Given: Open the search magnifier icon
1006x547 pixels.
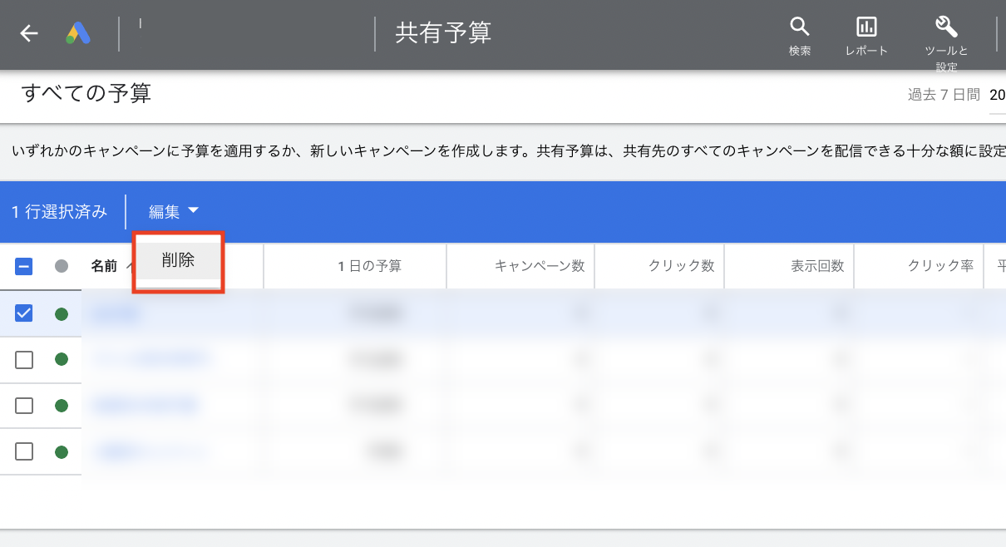Looking at the screenshot, I should coord(800,27).
